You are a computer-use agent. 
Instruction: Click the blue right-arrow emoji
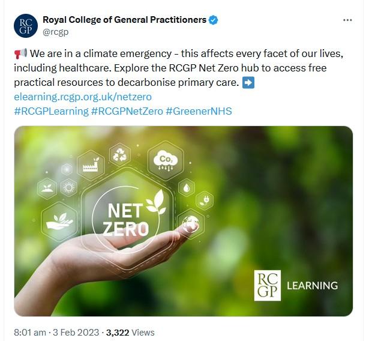click(x=248, y=83)
